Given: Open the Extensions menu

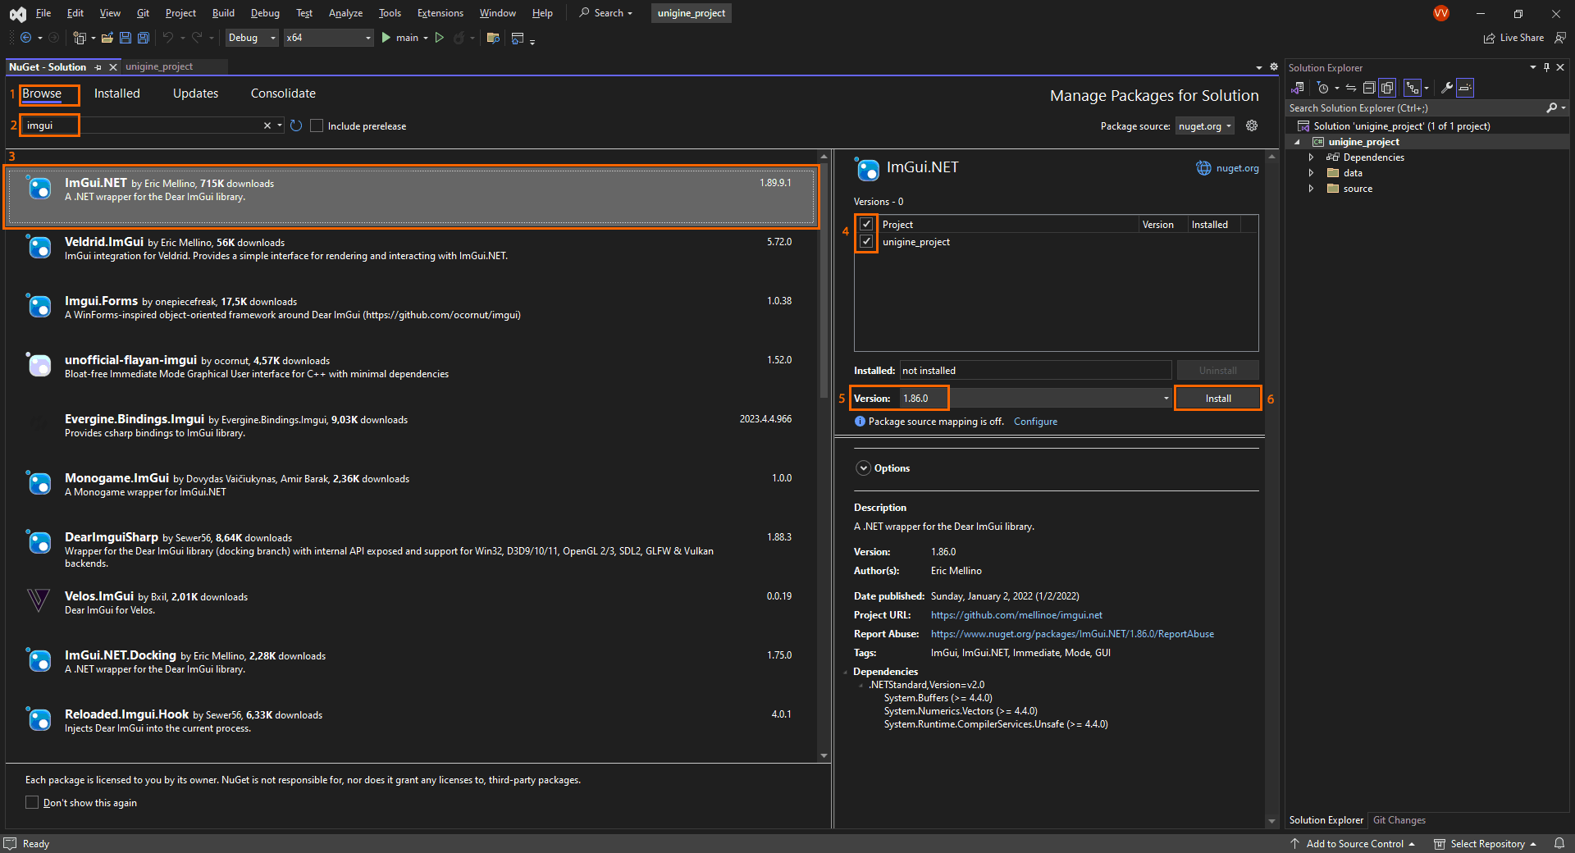Looking at the screenshot, I should [x=440, y=13].
